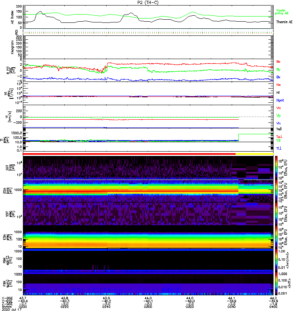
Task: Select the ESA elec [eV] axis label
Action: click(7, 237)
